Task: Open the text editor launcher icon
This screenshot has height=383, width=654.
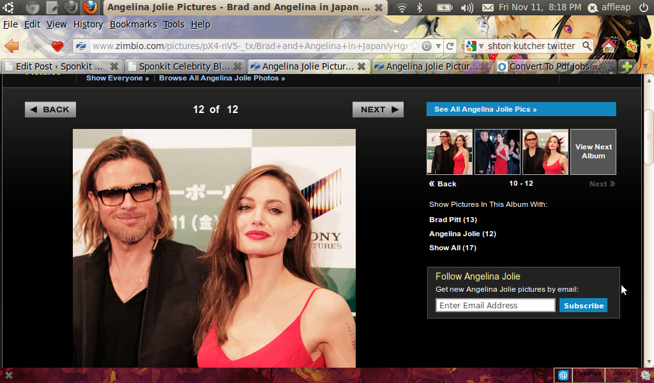Action: click(x=52, y=7)
